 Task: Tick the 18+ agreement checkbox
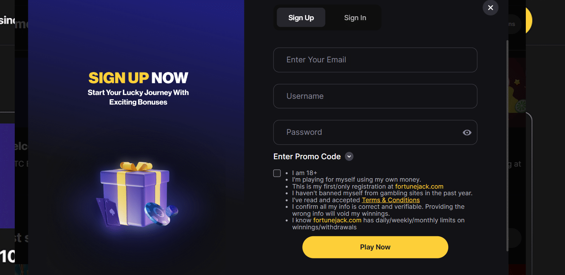click(x=277, y=173)
